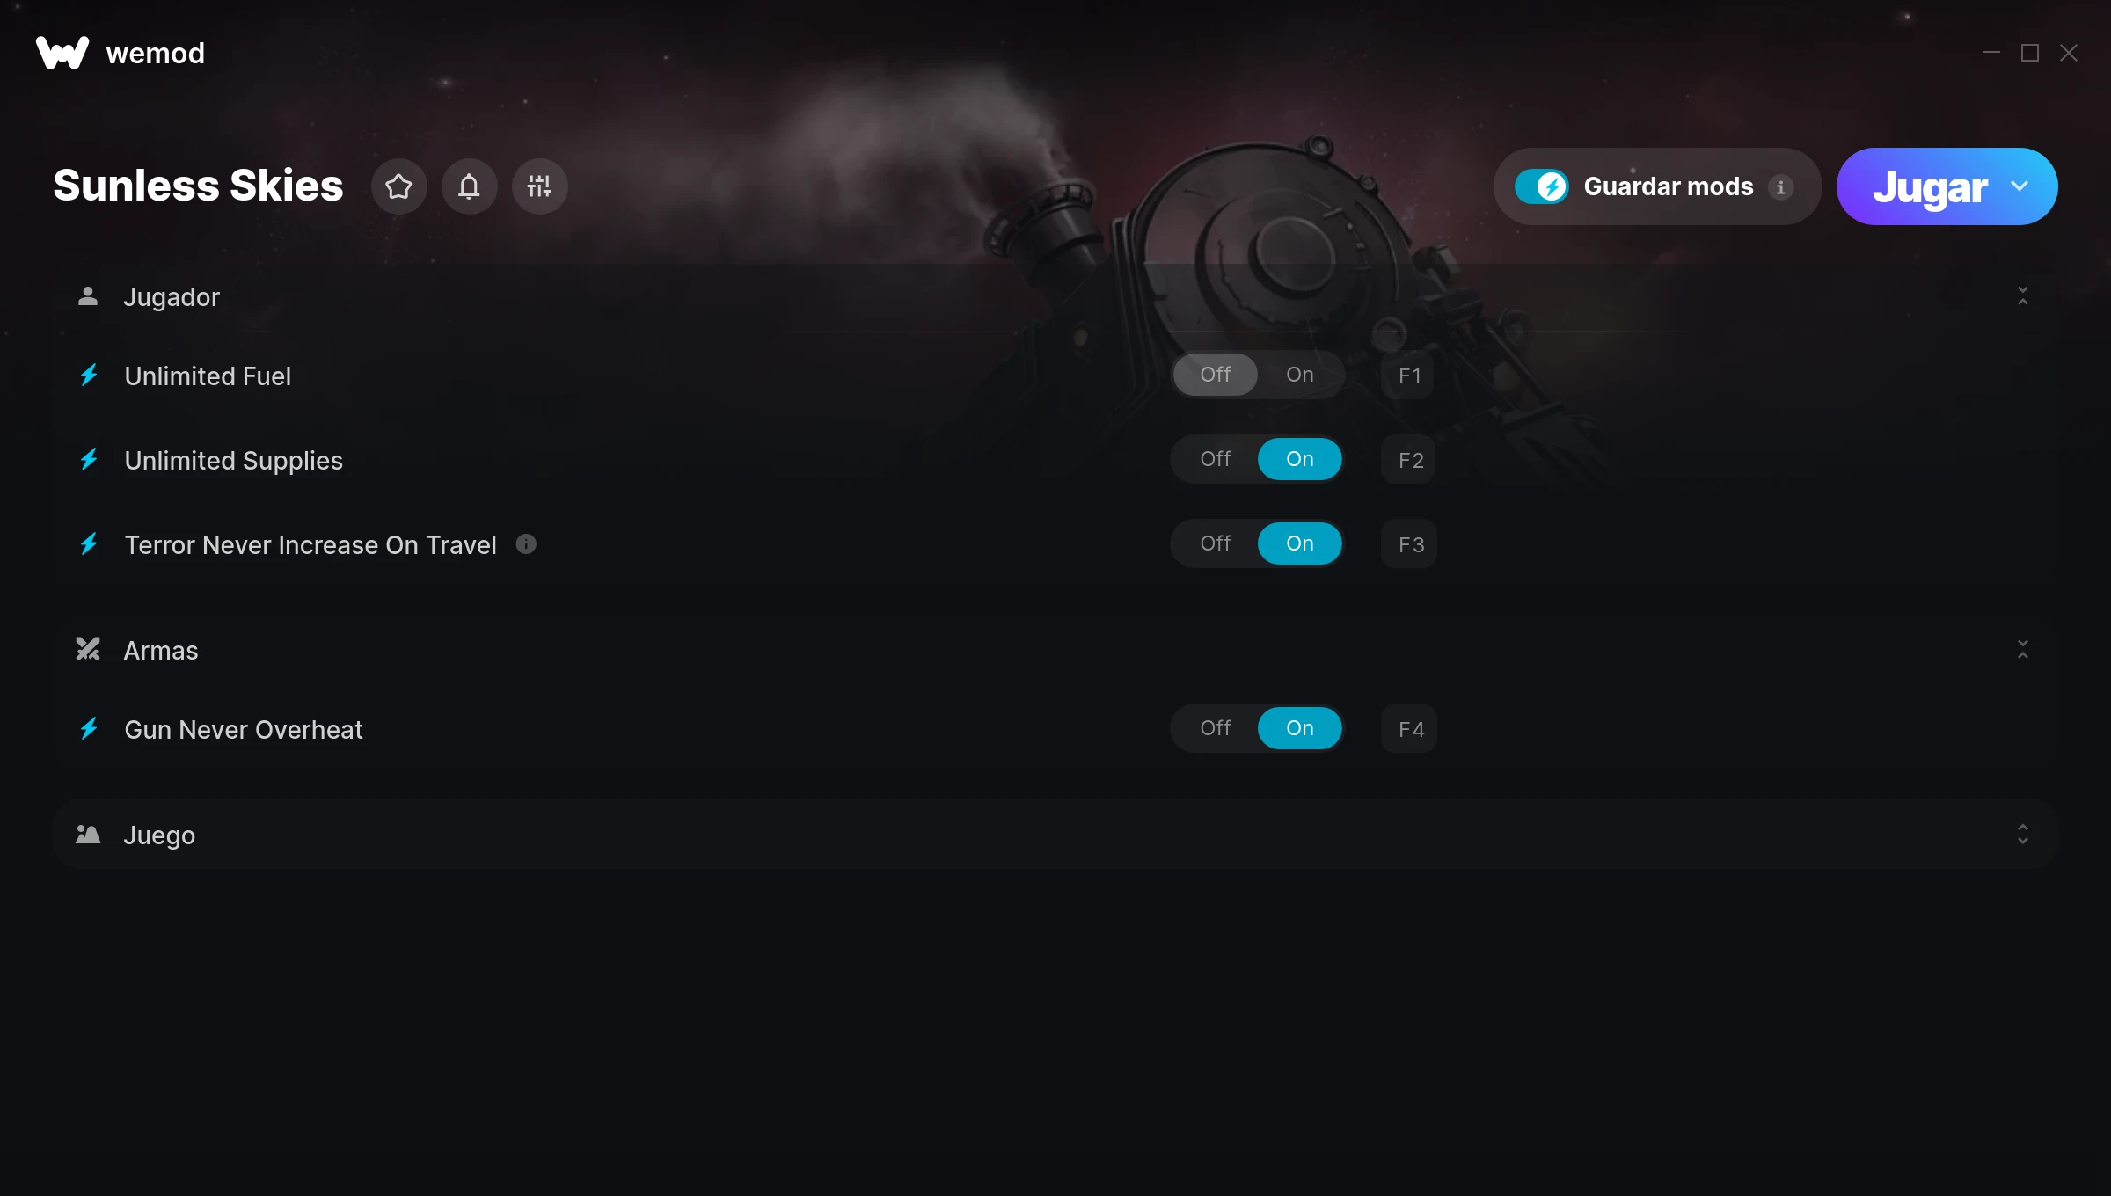The width and height of the screenshot is (2111, 1196).
Task: Collapse the Jugador section
Action: (2022, 296)
